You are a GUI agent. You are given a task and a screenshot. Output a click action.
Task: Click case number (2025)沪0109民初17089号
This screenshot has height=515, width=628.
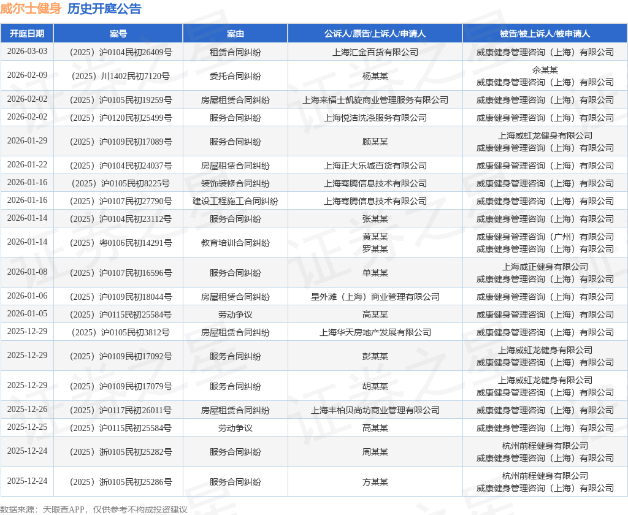(121, 142)
